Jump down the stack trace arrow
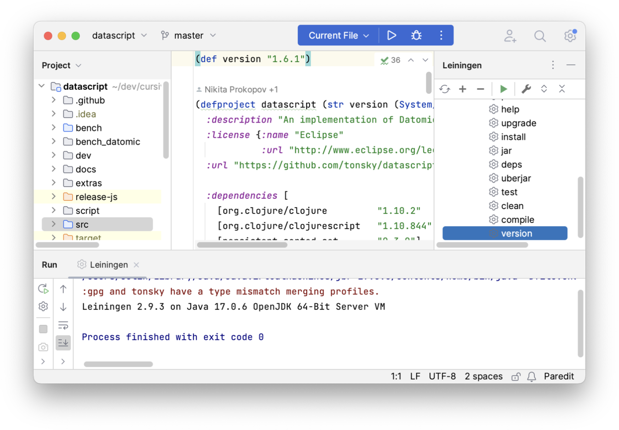The width and height of the screenshot is (619, 430). click(63, 306)
